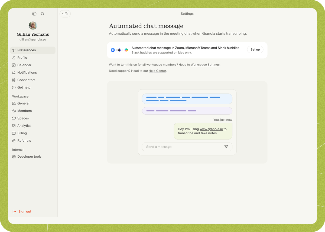Open Calendar settings

tap(33, 65)
